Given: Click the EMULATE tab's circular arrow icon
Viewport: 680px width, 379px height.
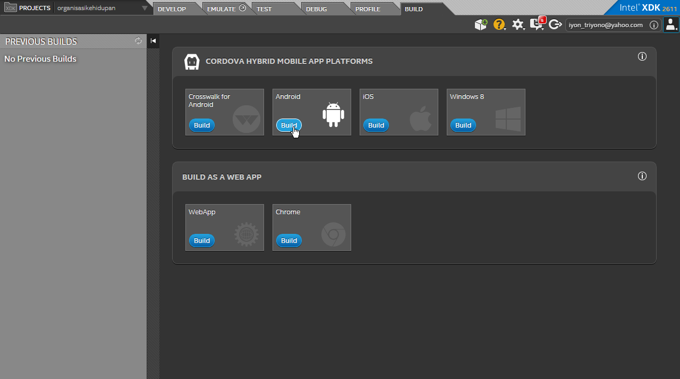Looking at the screenshot, I should pos(243,8).
